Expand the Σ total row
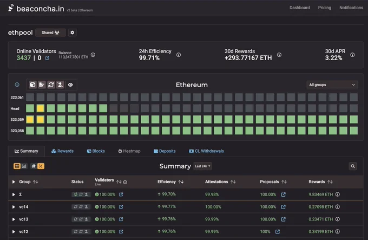The height and width of the screenshot is (240, 368). (x=14, y=194)
